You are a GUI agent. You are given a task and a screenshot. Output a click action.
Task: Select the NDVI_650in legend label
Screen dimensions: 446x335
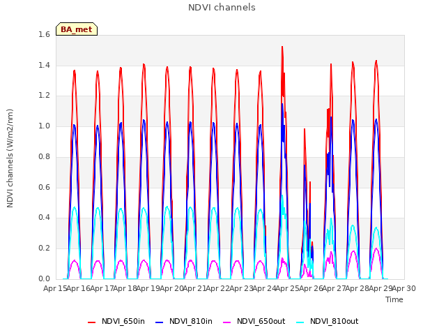[123, 322]
